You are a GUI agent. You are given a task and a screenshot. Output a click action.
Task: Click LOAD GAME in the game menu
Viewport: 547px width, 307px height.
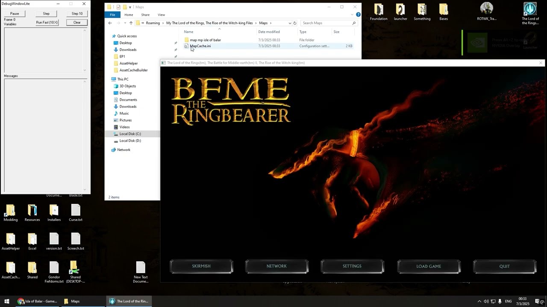click(x=429, y=266)
